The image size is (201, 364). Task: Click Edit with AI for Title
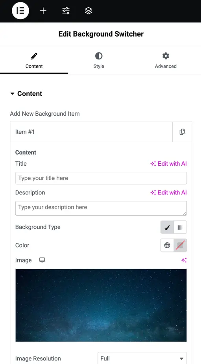click(x=168, y=164)
